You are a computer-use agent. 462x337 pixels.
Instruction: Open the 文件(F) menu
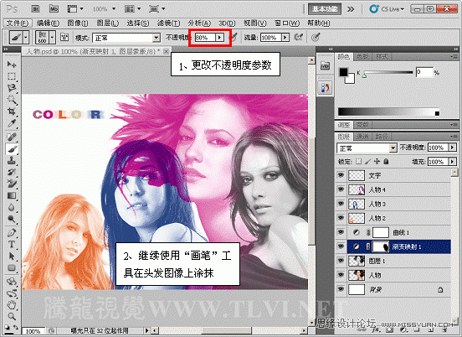point(17,23)
